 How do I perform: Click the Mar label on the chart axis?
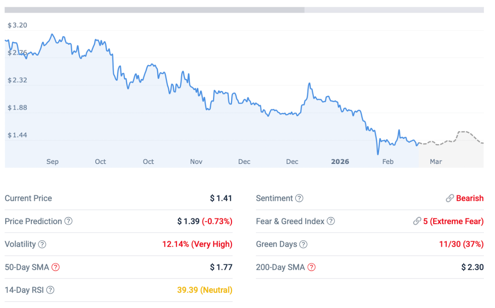(x=436, y=162)
